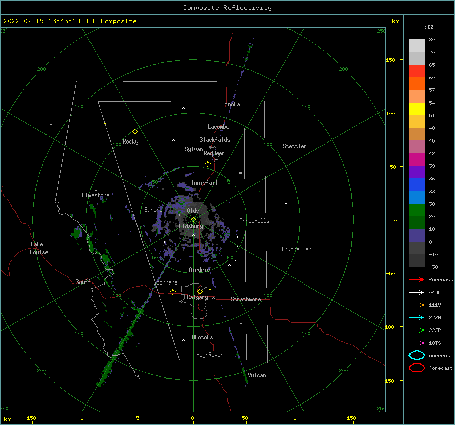Click the Olds label
Screen dimensions: 455x425
point(193,211)
